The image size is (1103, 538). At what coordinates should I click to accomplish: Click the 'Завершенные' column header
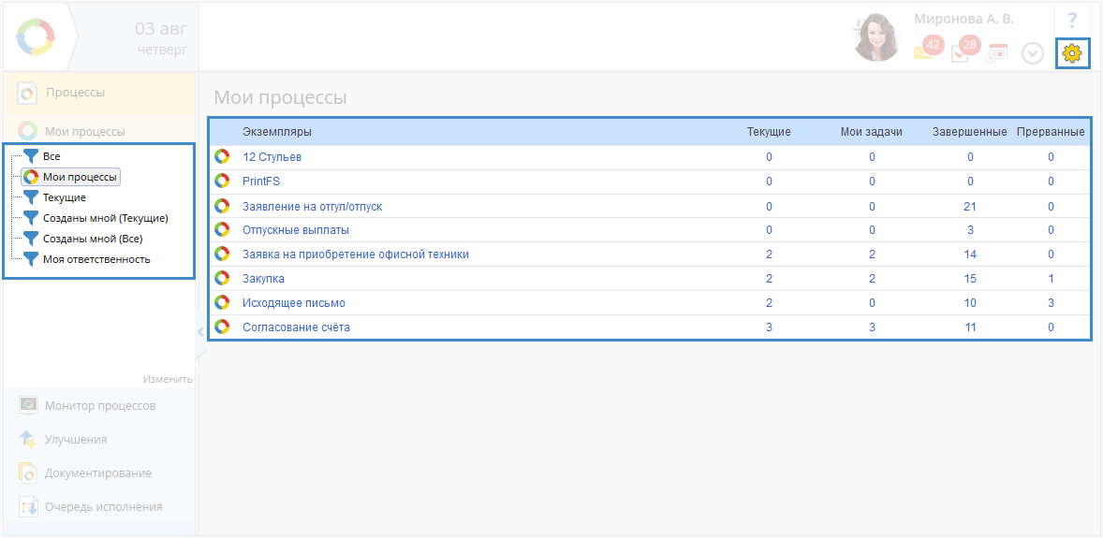pos(969,132)
